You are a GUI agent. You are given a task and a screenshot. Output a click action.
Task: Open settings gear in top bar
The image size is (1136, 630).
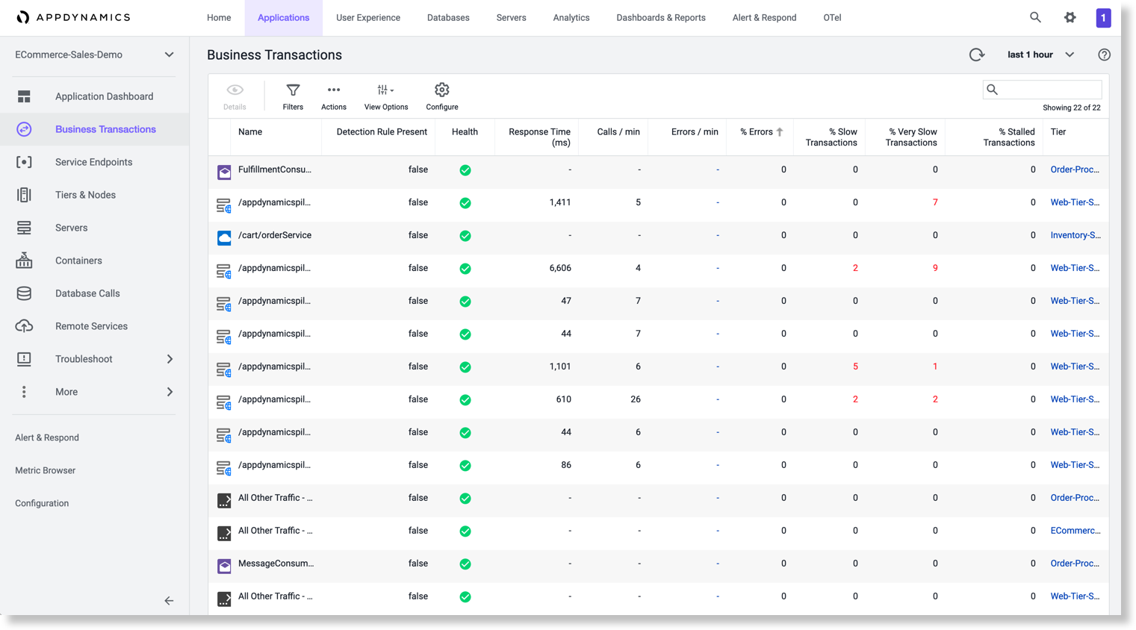(x=1070, y=17)
